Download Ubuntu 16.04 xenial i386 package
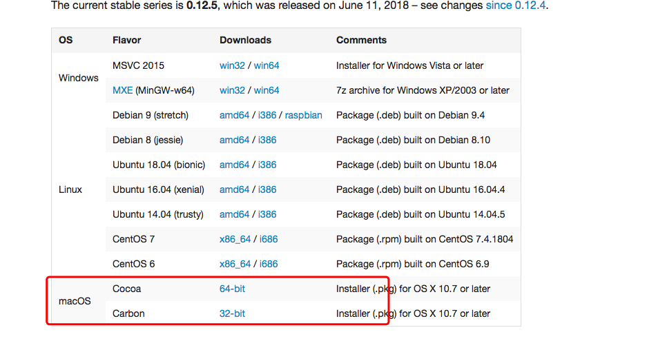667x341 pixels. [x=267, y=190]
